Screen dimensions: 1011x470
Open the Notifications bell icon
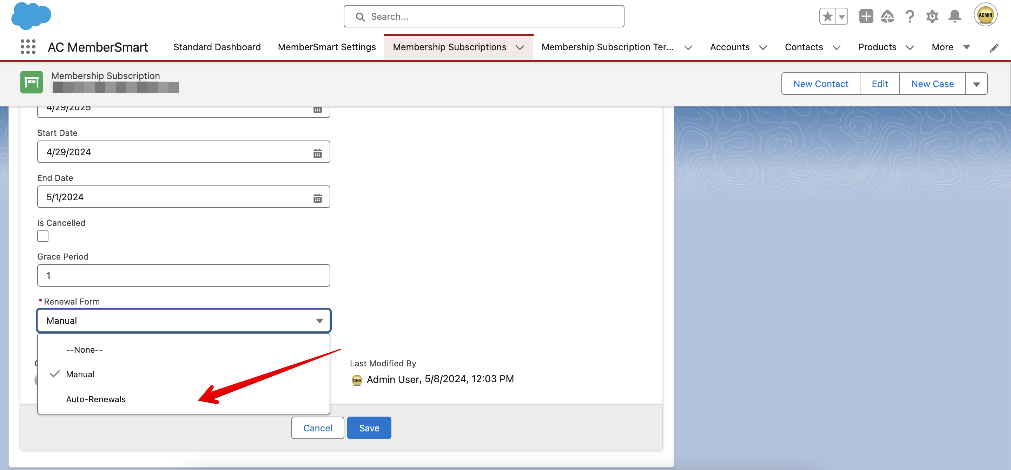[x=954, y=17]
